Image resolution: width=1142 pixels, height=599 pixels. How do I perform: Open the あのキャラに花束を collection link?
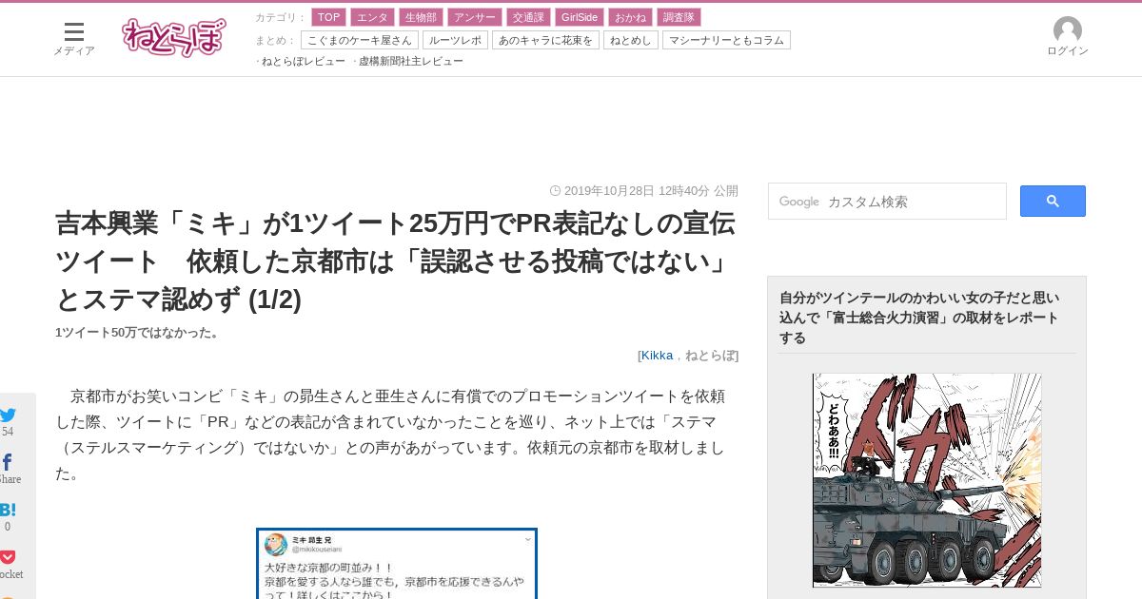point(545,40)
